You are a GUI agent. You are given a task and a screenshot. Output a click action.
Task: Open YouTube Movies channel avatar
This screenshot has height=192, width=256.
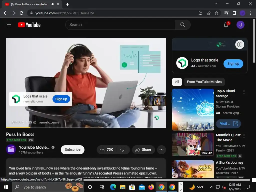tap(11, 149)
